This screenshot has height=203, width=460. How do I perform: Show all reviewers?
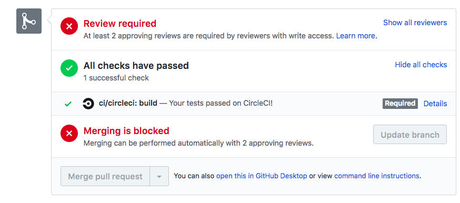pos(415,23)
